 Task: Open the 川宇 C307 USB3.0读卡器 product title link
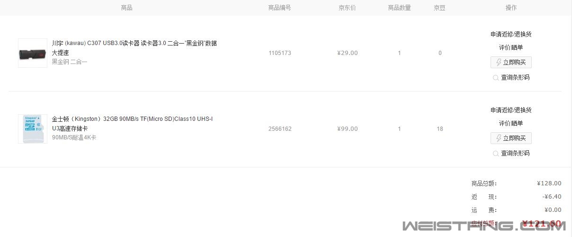coord(134,48)
